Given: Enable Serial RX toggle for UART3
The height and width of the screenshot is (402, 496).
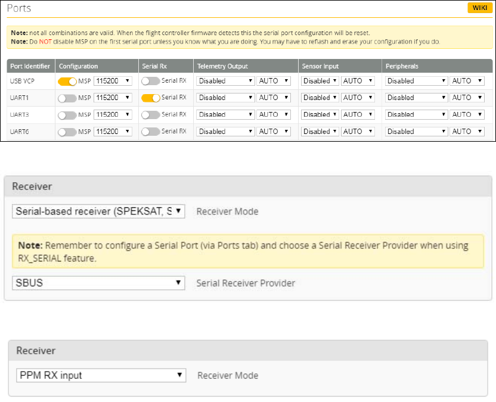Looking at the screenshot, I should (x=151, y=114).
